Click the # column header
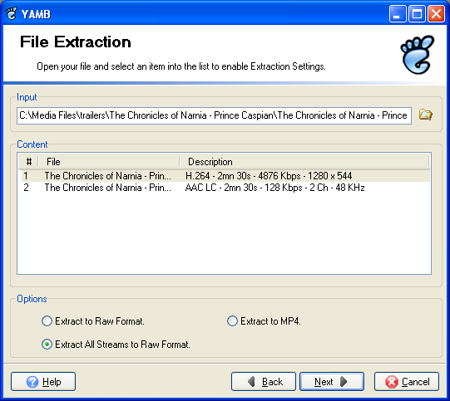The height and width of the screenshot is (401, 450). tap(29, 162)
